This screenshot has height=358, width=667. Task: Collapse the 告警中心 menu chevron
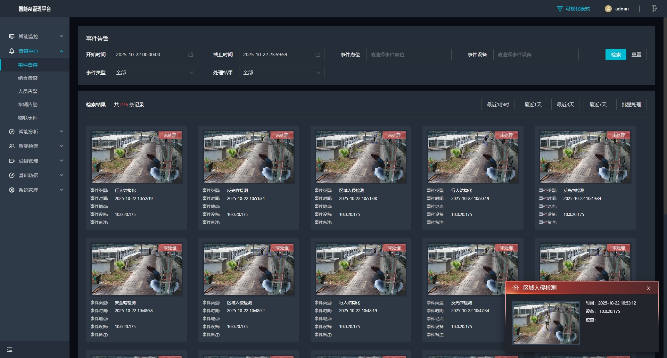(61, 51)
